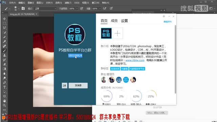Click the opacity 100% value field
The image size is (217, 122).
pyautogui.click(x=72, y=8)
